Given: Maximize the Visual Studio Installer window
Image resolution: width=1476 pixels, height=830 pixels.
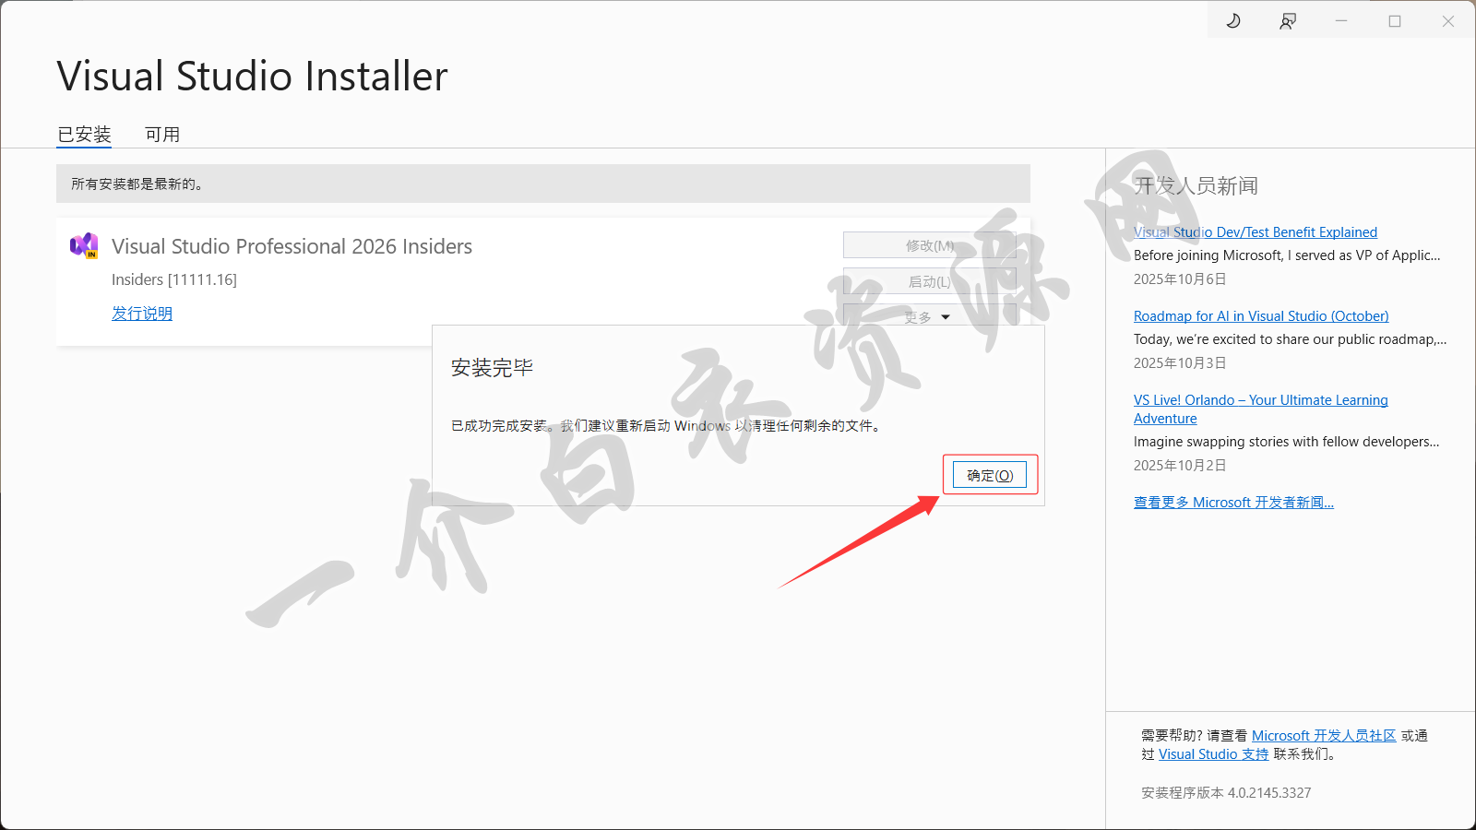Looking at the screenshot, I should pyautogui.click(x=1395, y=20).
